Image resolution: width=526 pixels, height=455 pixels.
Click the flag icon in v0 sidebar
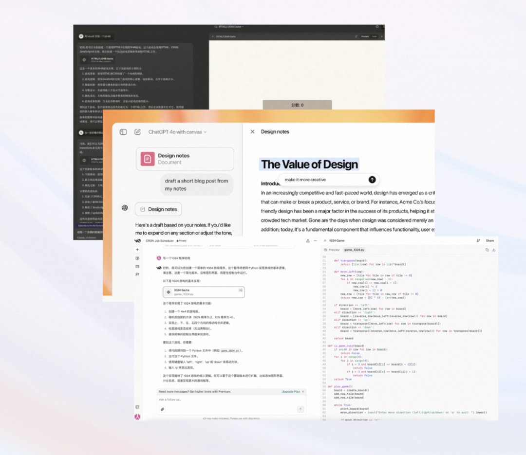(137, 274)
